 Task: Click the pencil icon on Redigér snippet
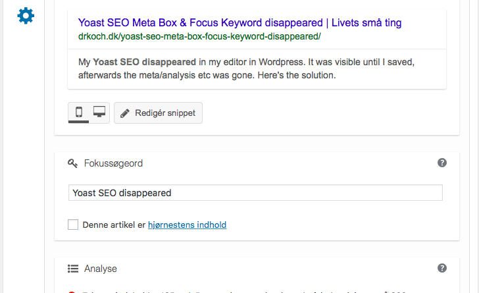coord(124,113)
